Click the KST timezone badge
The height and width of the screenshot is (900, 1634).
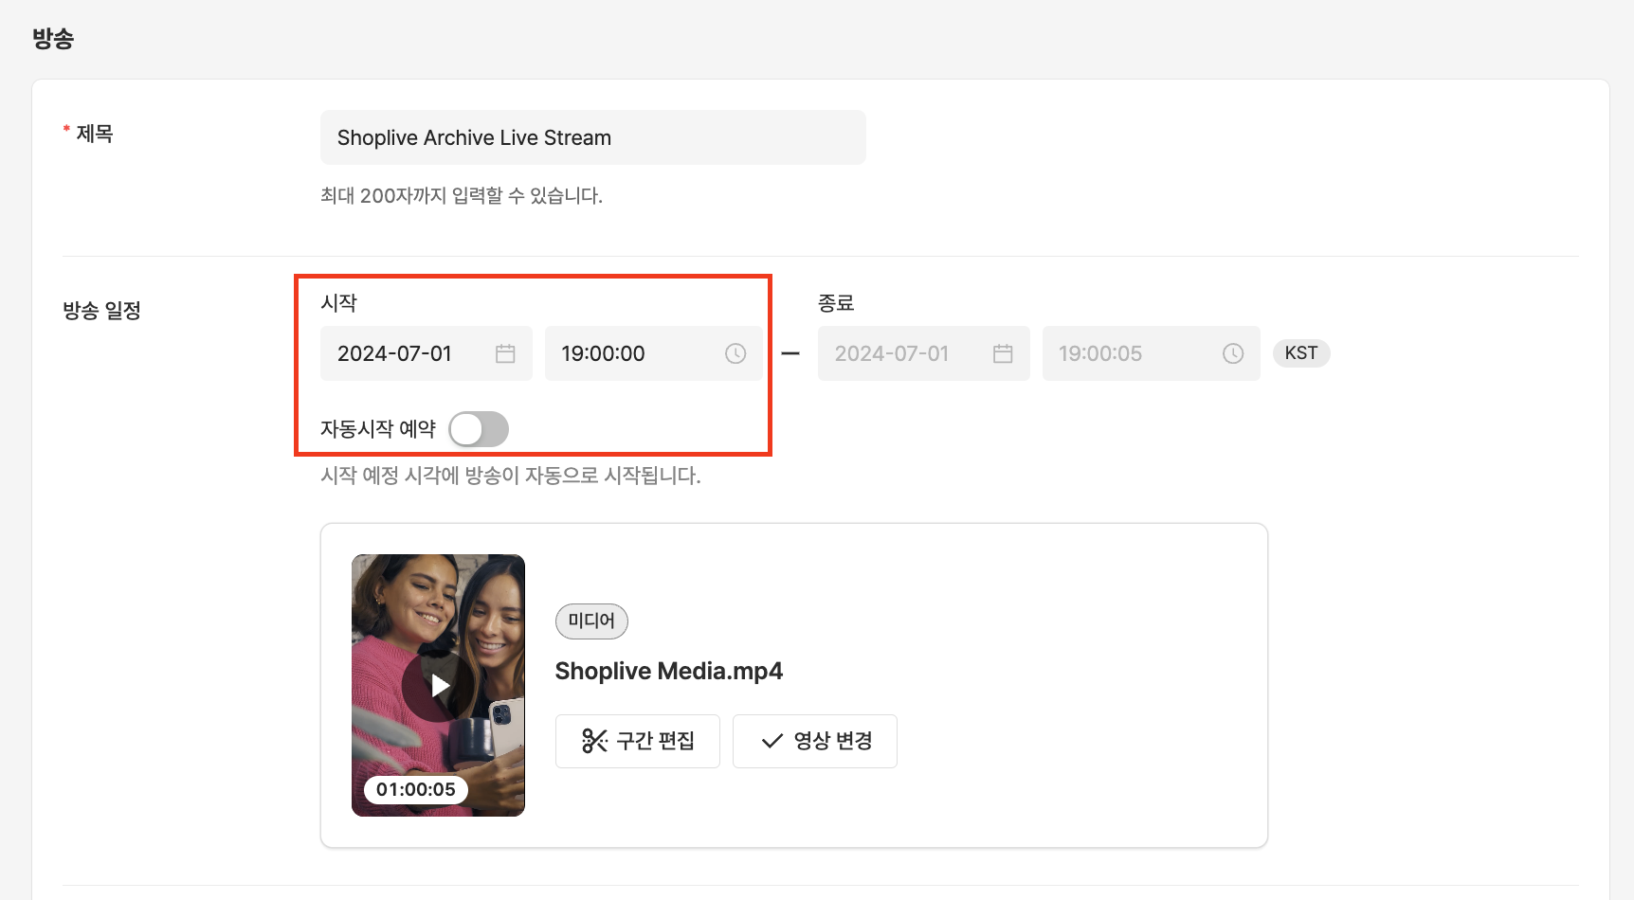(x=1301, y=353)
